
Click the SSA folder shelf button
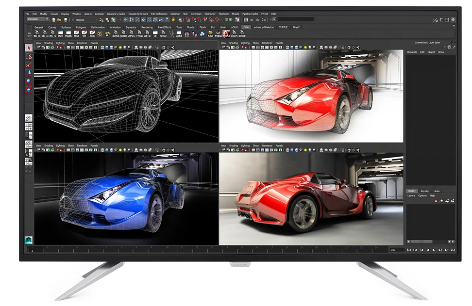(210, 33)
